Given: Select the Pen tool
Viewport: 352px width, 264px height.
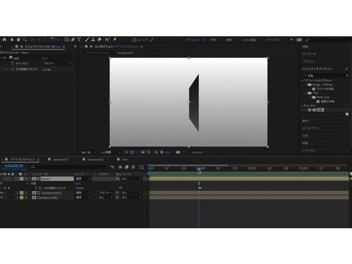Looking at the screenshot, I should (73, 40).
